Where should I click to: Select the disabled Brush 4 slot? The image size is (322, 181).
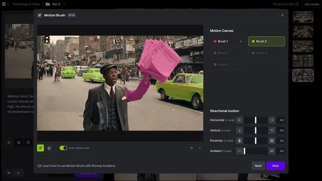click(x=267, y=53)
